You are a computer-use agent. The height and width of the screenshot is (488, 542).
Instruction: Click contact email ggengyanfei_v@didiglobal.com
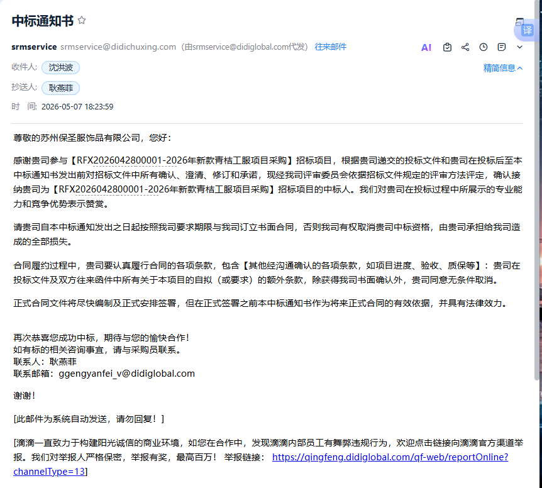pos(126,374)
